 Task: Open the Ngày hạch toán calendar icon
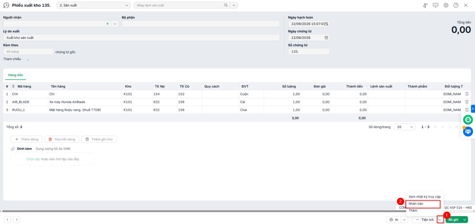(x=326, y=24)
